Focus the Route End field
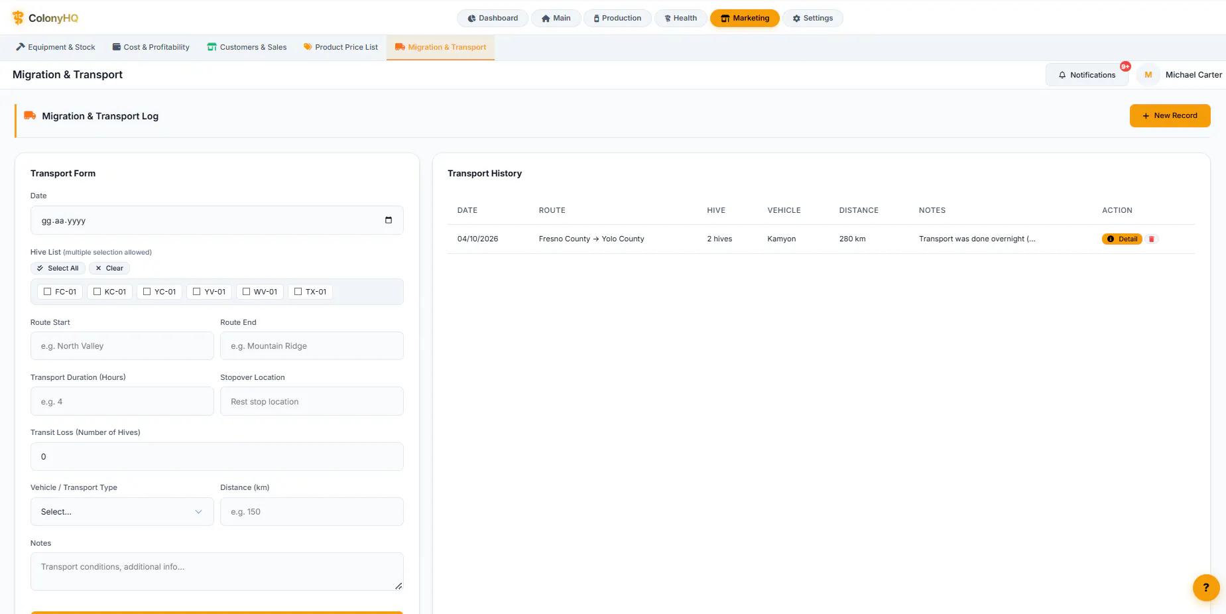This screenshot has width=1226, height=614. click(x=312, y=346)
